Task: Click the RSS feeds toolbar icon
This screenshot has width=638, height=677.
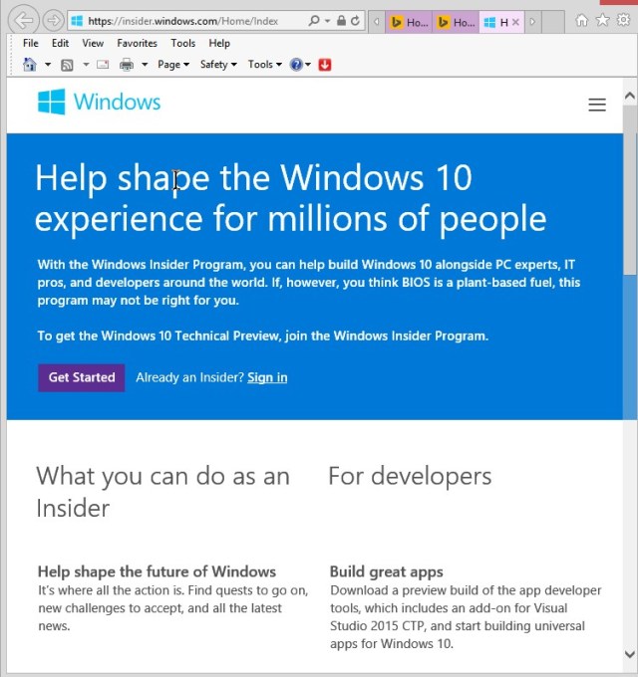Action: [x=67, y=65]
